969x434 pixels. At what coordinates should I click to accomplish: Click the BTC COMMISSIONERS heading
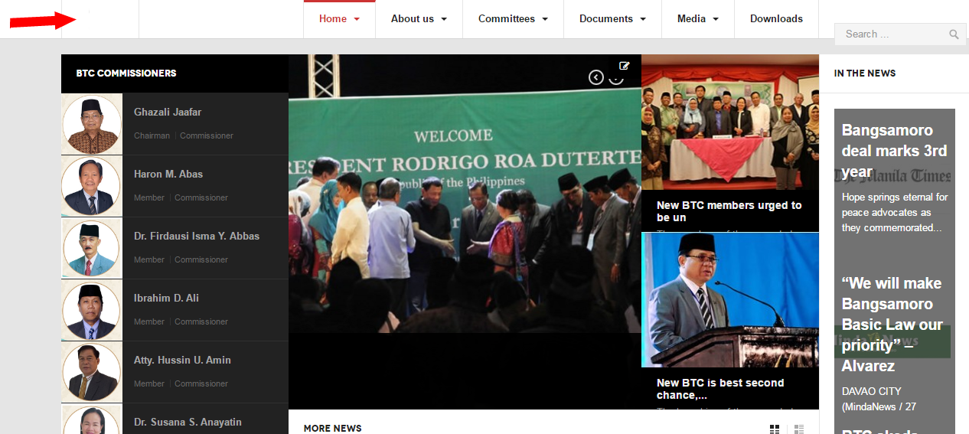tap(126, 73)
